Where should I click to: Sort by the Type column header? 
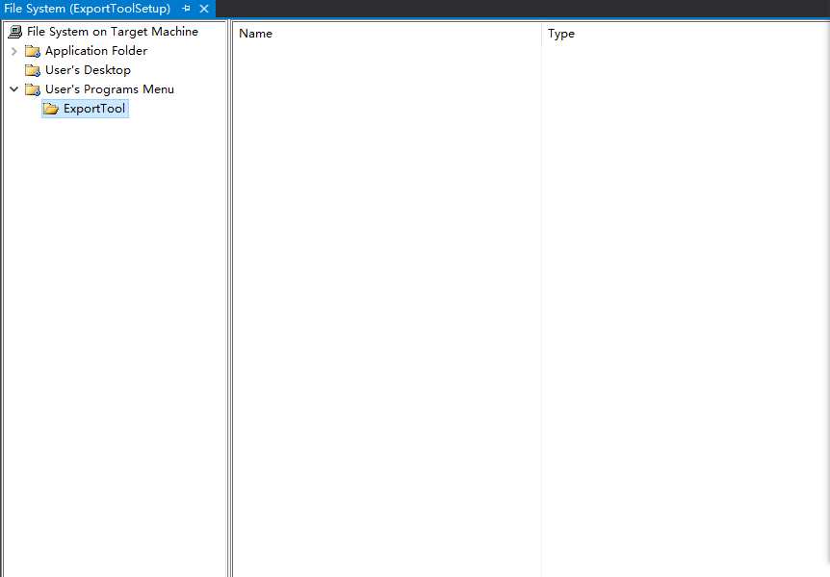[x=674, y=34]
